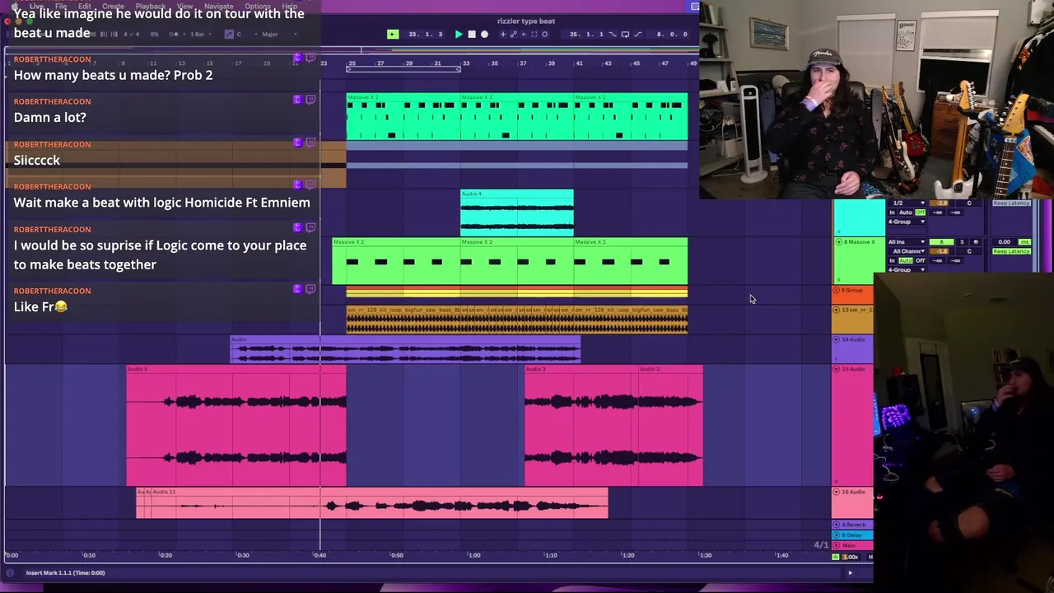Click the B Delay return track play icon
The image size is (1054, 593).
(x=837, y=535)
